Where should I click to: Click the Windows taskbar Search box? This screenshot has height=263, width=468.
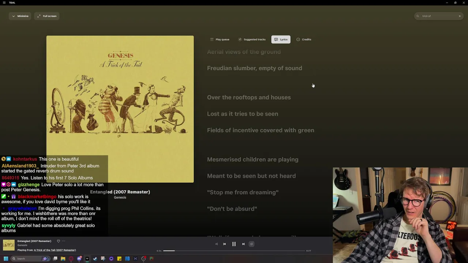click(x=30, y=259)
